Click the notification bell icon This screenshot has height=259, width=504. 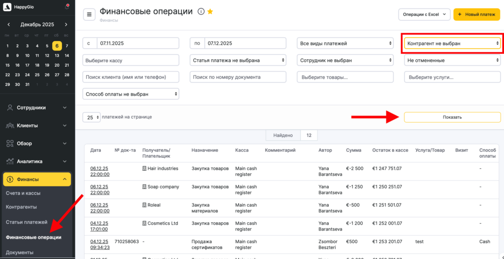pos(67,7)
